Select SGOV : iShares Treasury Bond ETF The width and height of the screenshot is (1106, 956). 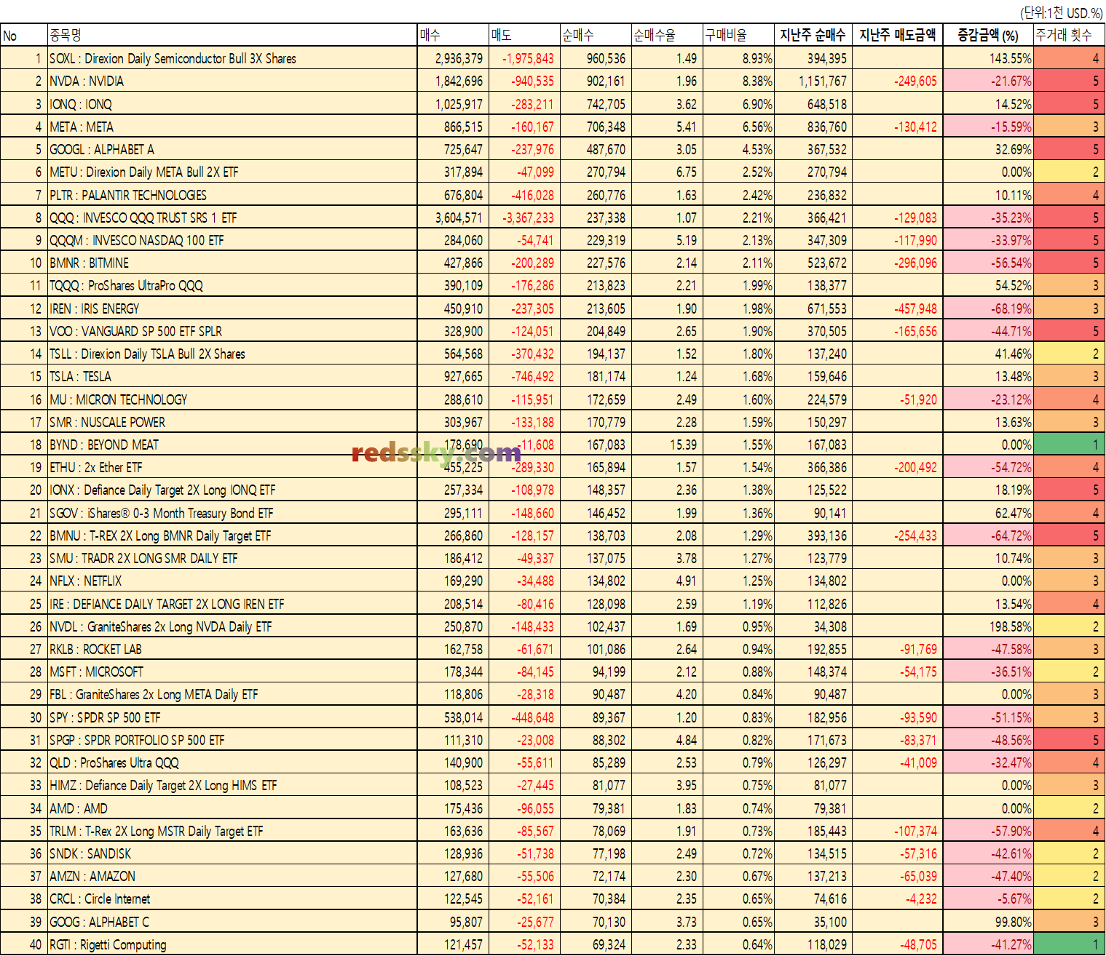(x=232, y=513)
